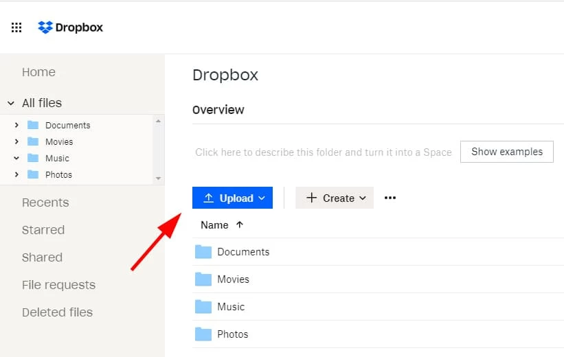This screenshot has height=357, width=564.
Task: Select the Photos folder icon in sidebar tree
Action: (33, 174)
